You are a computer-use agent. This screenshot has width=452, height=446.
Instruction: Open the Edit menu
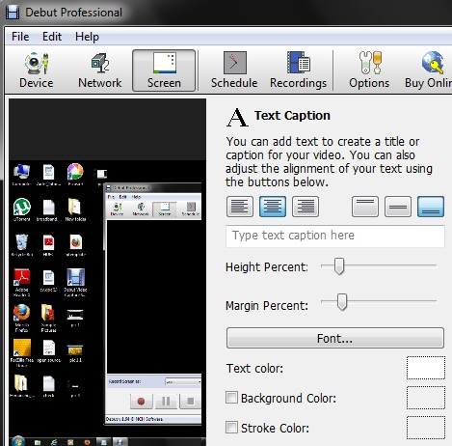tap(52, 37)
